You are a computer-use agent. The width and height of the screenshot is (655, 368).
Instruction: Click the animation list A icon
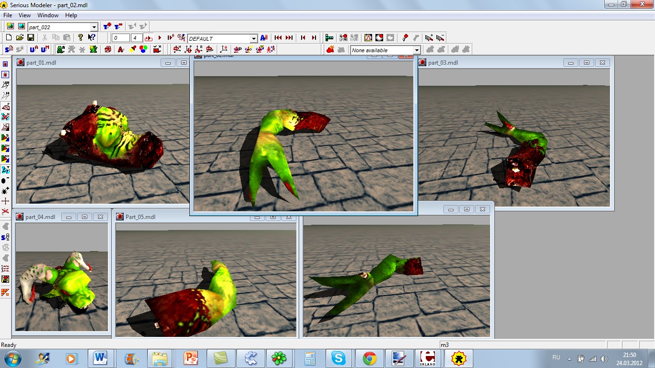(264, 37)
